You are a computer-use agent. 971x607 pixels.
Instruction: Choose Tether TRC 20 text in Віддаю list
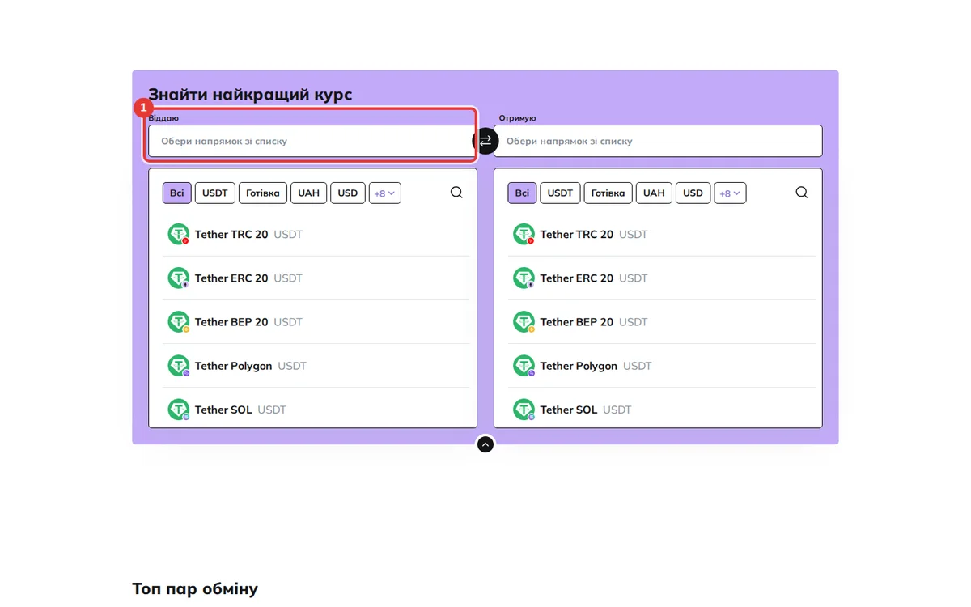pos(231,235)
